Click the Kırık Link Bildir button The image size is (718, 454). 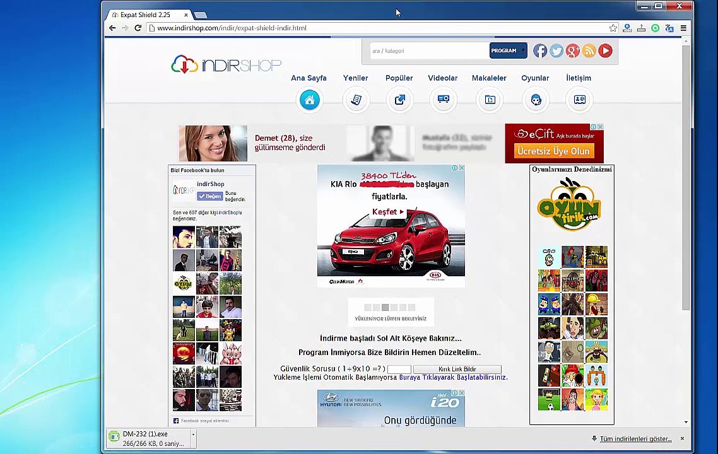point(457,369)
